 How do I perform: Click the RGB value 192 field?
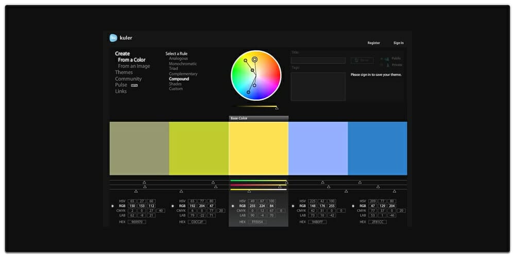(x=192, y=206)
